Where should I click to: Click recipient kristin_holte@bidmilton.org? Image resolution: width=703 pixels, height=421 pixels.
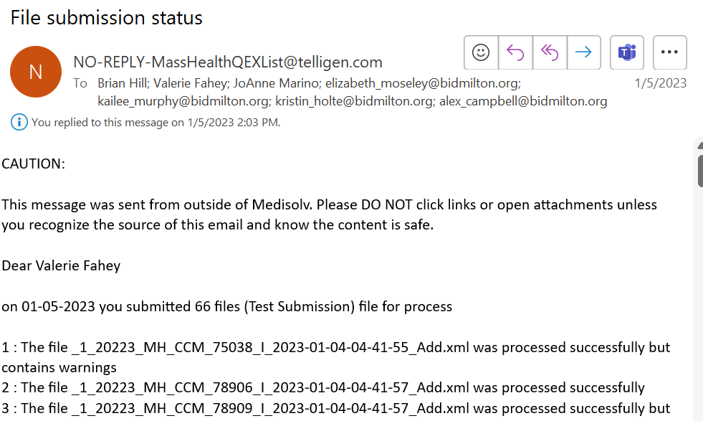click(355, 101)
